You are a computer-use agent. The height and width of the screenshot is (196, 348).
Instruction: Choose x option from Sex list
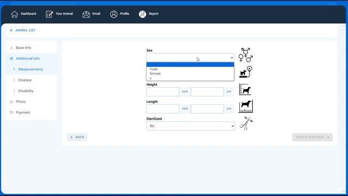pos(190,78)
